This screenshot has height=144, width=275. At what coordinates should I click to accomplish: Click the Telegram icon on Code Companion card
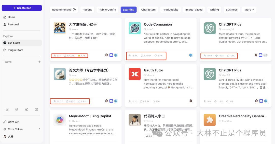[191, 55]
